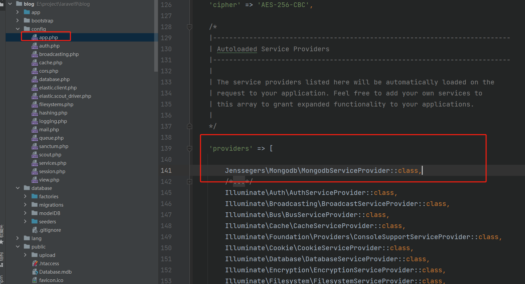
Task: Select the .gitignore file in database
Action: point(50,230)
